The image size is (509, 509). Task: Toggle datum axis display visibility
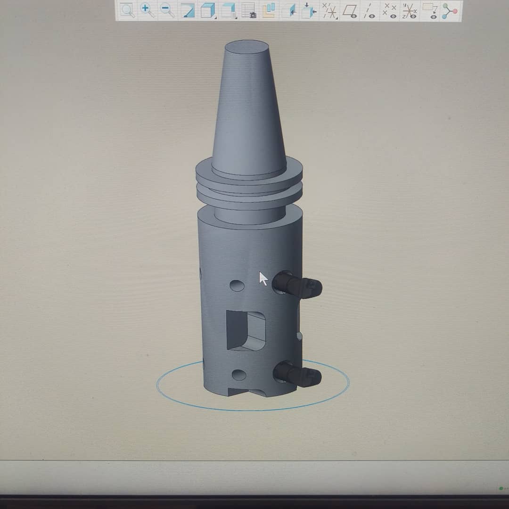click(x=370, y=10)
